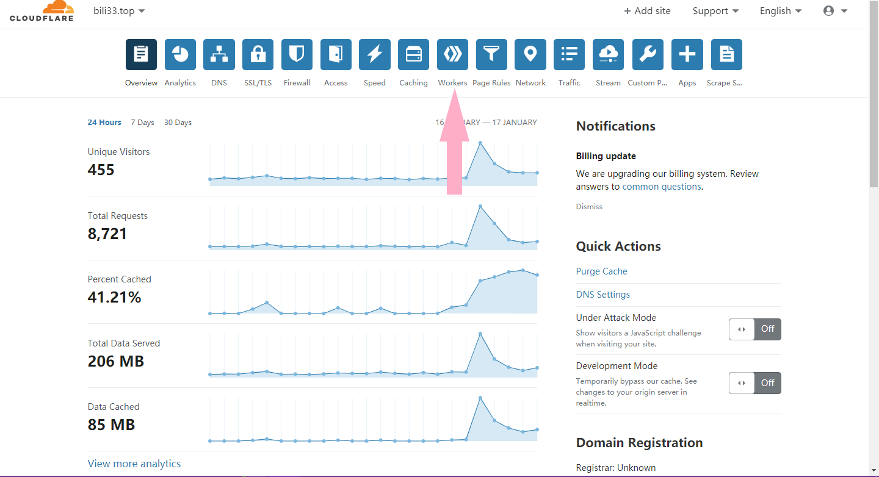Click the page vertical scrollbar
Screen dimensions: 879x477
[874, 122]
